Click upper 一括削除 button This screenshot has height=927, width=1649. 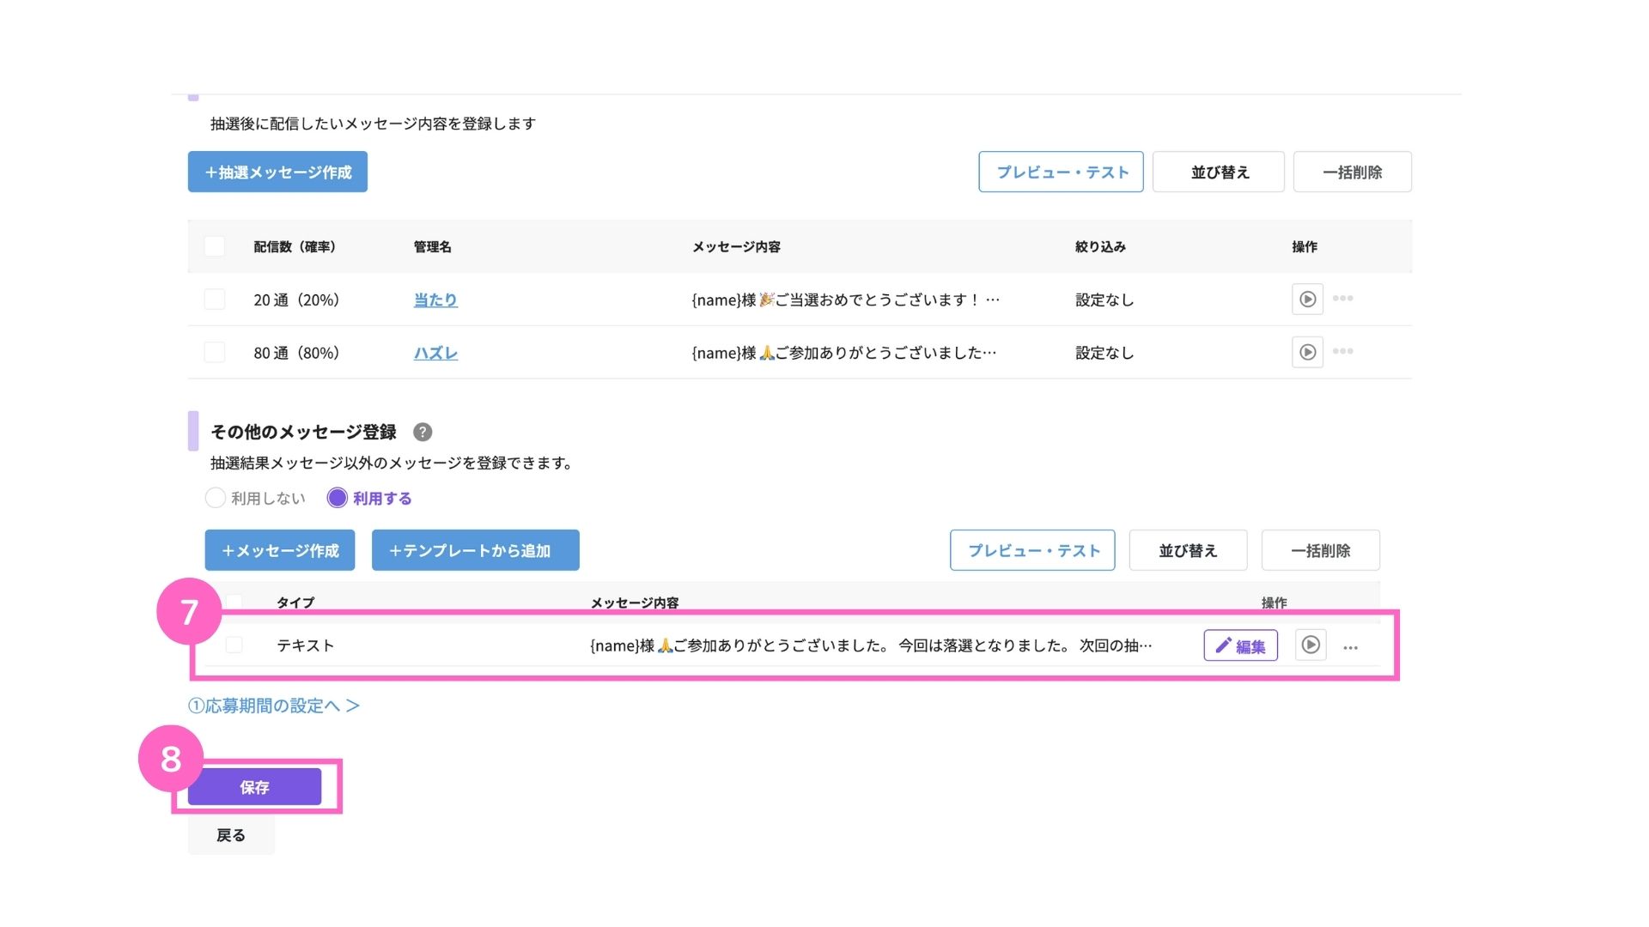(1353, 172)
